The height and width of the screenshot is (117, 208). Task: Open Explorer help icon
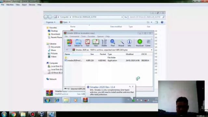[x=162, y=22]
